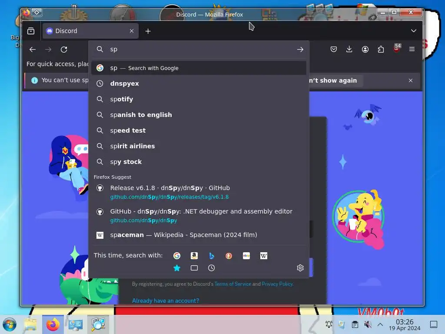Open a new tab with the plus button
The height and width of the screenshot is (334, 445).
tap(148, 31)
